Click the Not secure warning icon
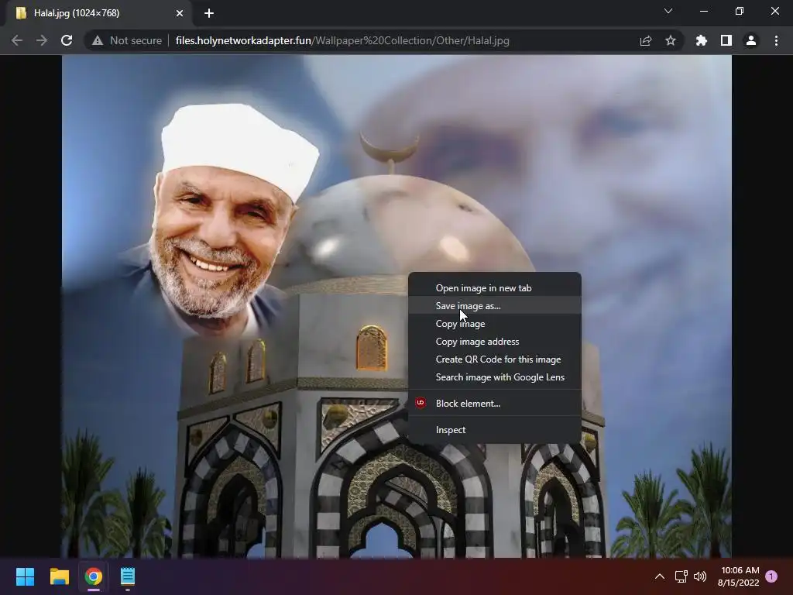This screenshot has height=595, width=793. (98, 40)
